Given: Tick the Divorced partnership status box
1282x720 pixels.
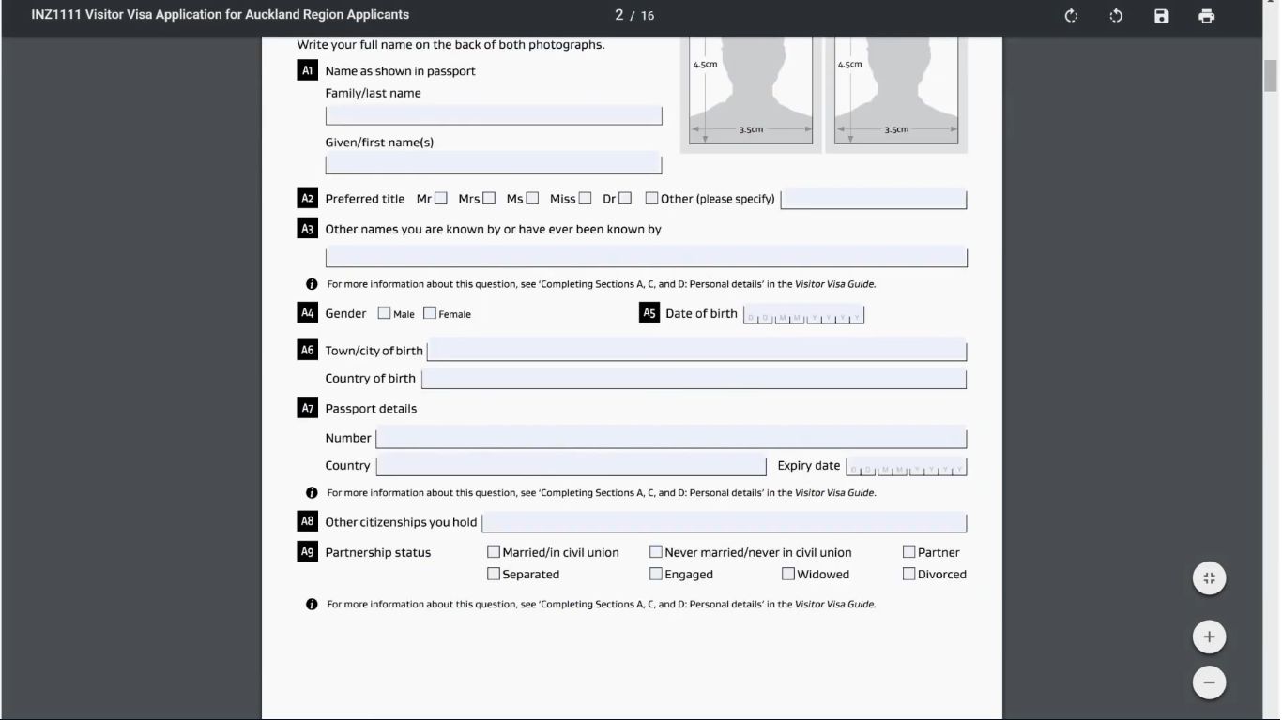Looking at the screenshot, I should click(908, 574).
